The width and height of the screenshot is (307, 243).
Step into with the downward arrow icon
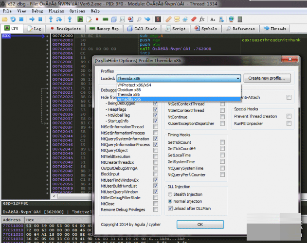[x=51, y=19]
